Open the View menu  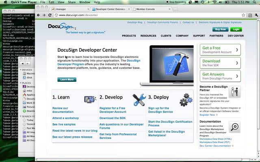point(61,2)
